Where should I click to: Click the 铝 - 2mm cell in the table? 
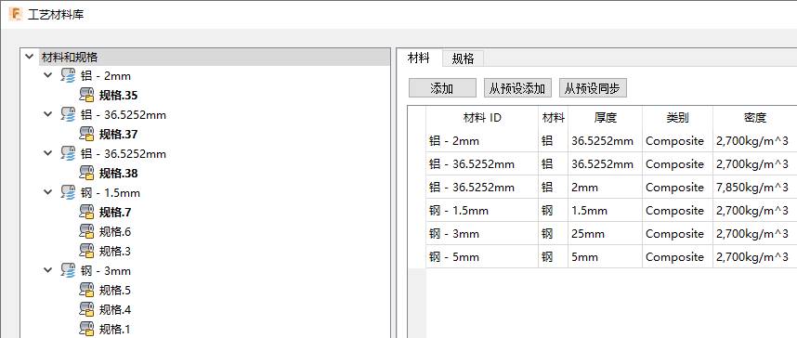[482, 141]
